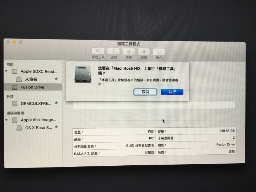Click the 取消 (Cancel) button in dialog

(x=145, y=92)
